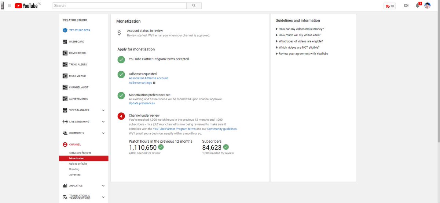Screen dimensions: 440x203
Task: Click the AdSense settings external link icon
Action: tap(154, 83)
